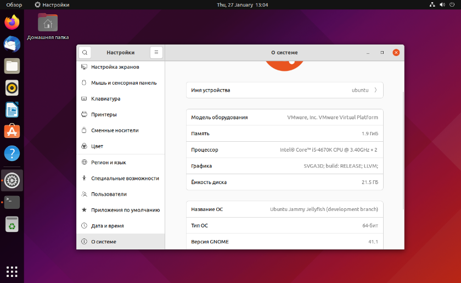Maximize the Settings window

382,52
